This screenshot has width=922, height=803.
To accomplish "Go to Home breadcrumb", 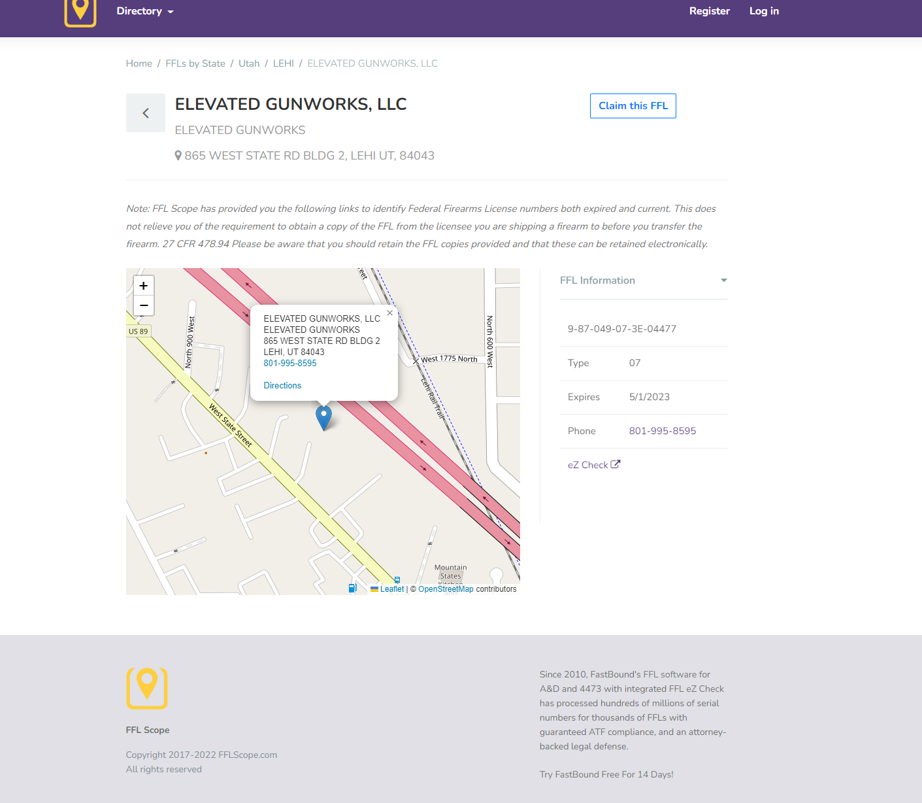I will coord(139,63).
